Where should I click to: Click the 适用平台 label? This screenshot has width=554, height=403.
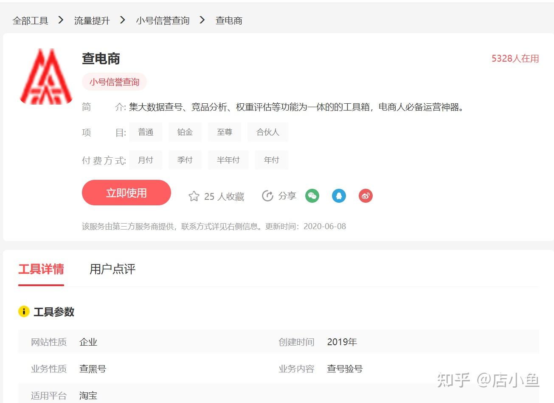(49, 395)
